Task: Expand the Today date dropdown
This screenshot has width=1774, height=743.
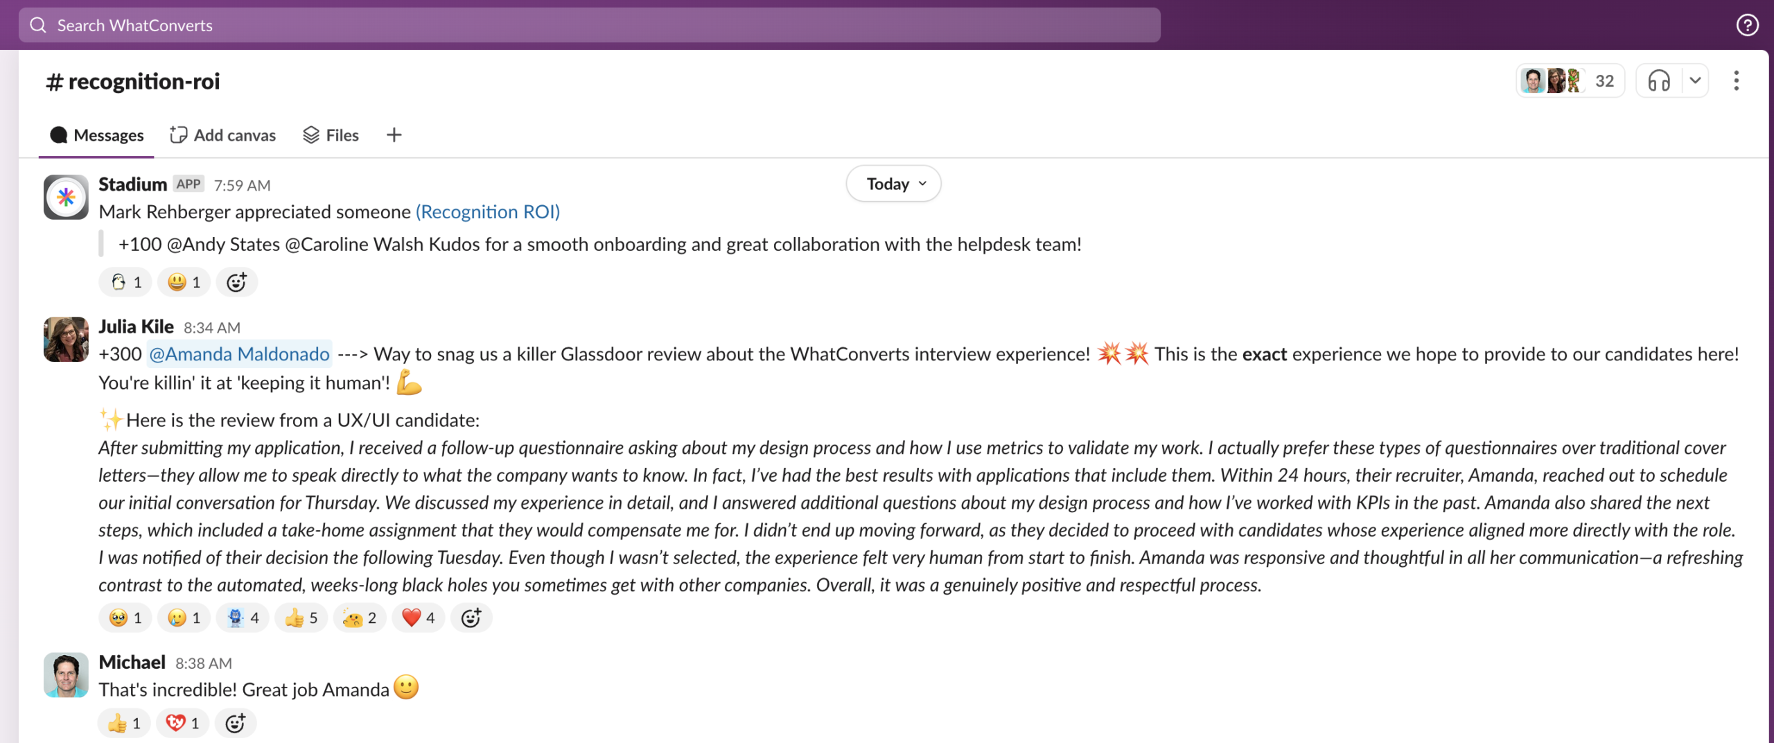Action: click(x=893, y=184)
